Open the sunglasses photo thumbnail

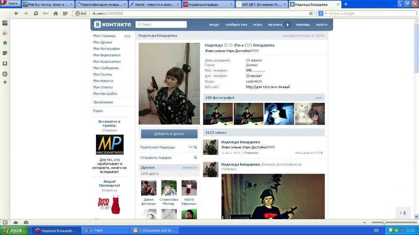(x=279, y=114)
